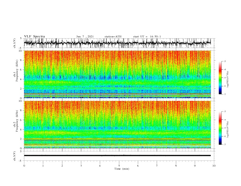Click the ch.1 voltage waveform trace

tap(117, 43)
